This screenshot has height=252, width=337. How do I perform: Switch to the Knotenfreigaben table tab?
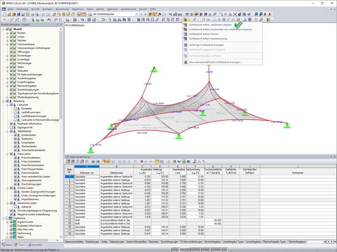pos(213,242)
